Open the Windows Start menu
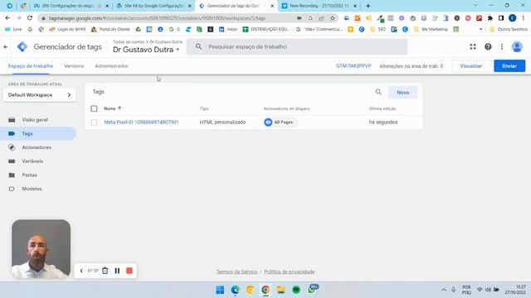This screenshot has width=531, height=298. [220, 290]
